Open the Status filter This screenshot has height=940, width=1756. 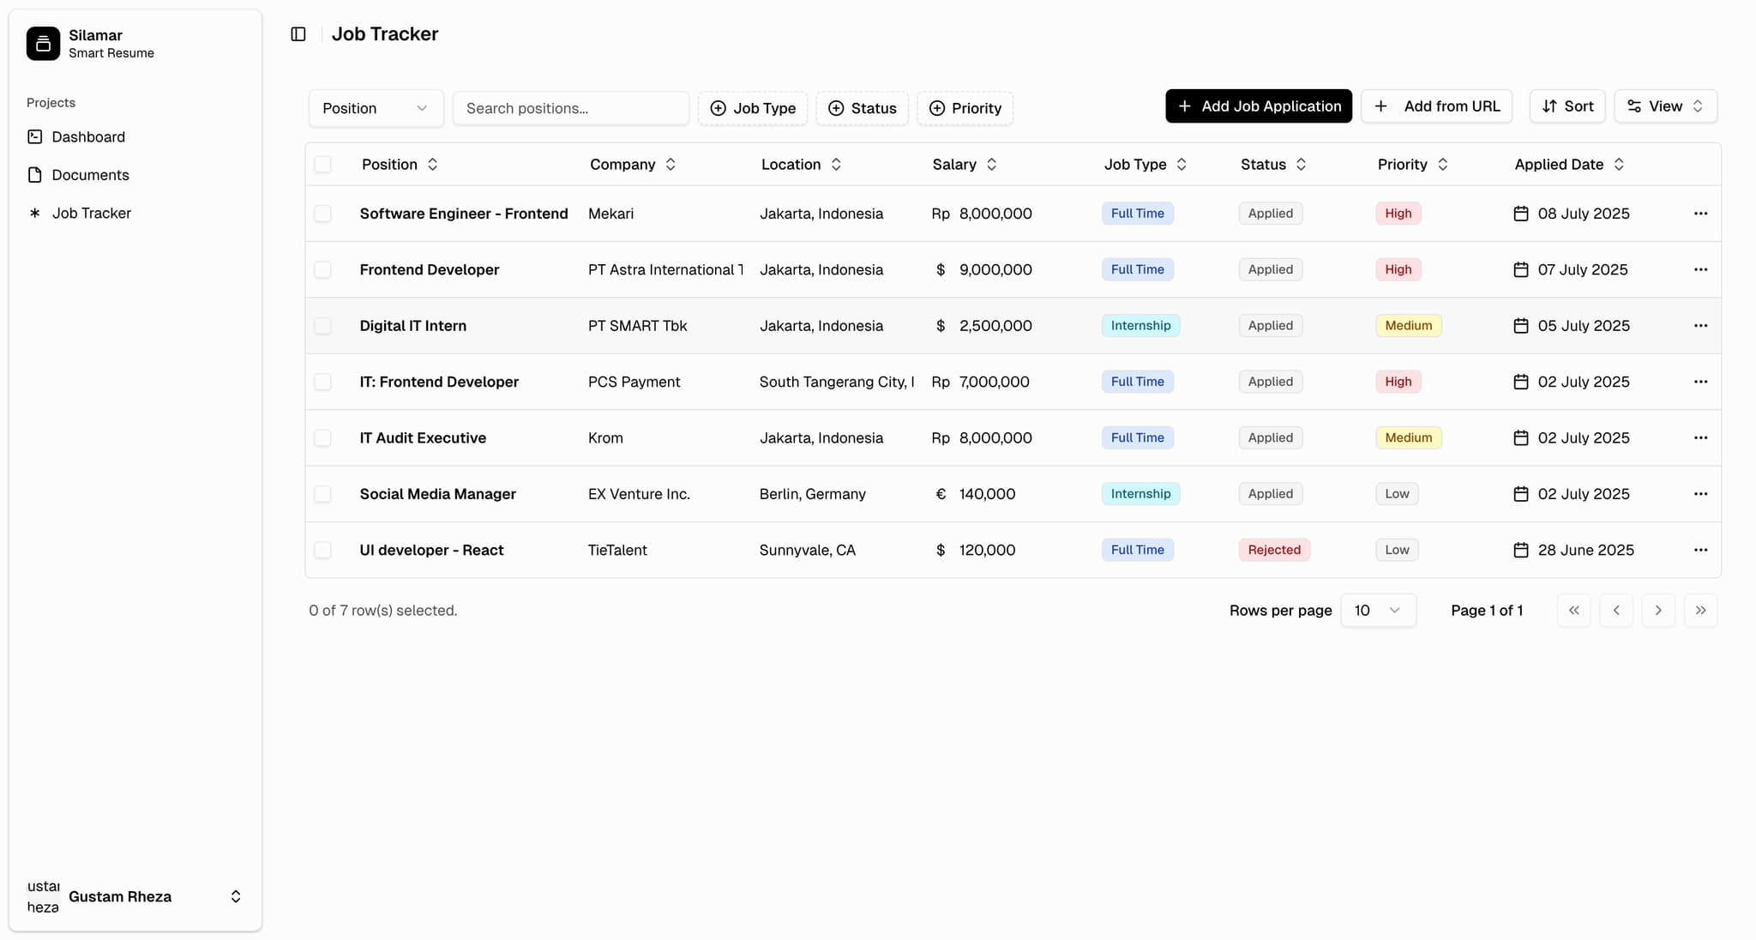coord(862,108)
